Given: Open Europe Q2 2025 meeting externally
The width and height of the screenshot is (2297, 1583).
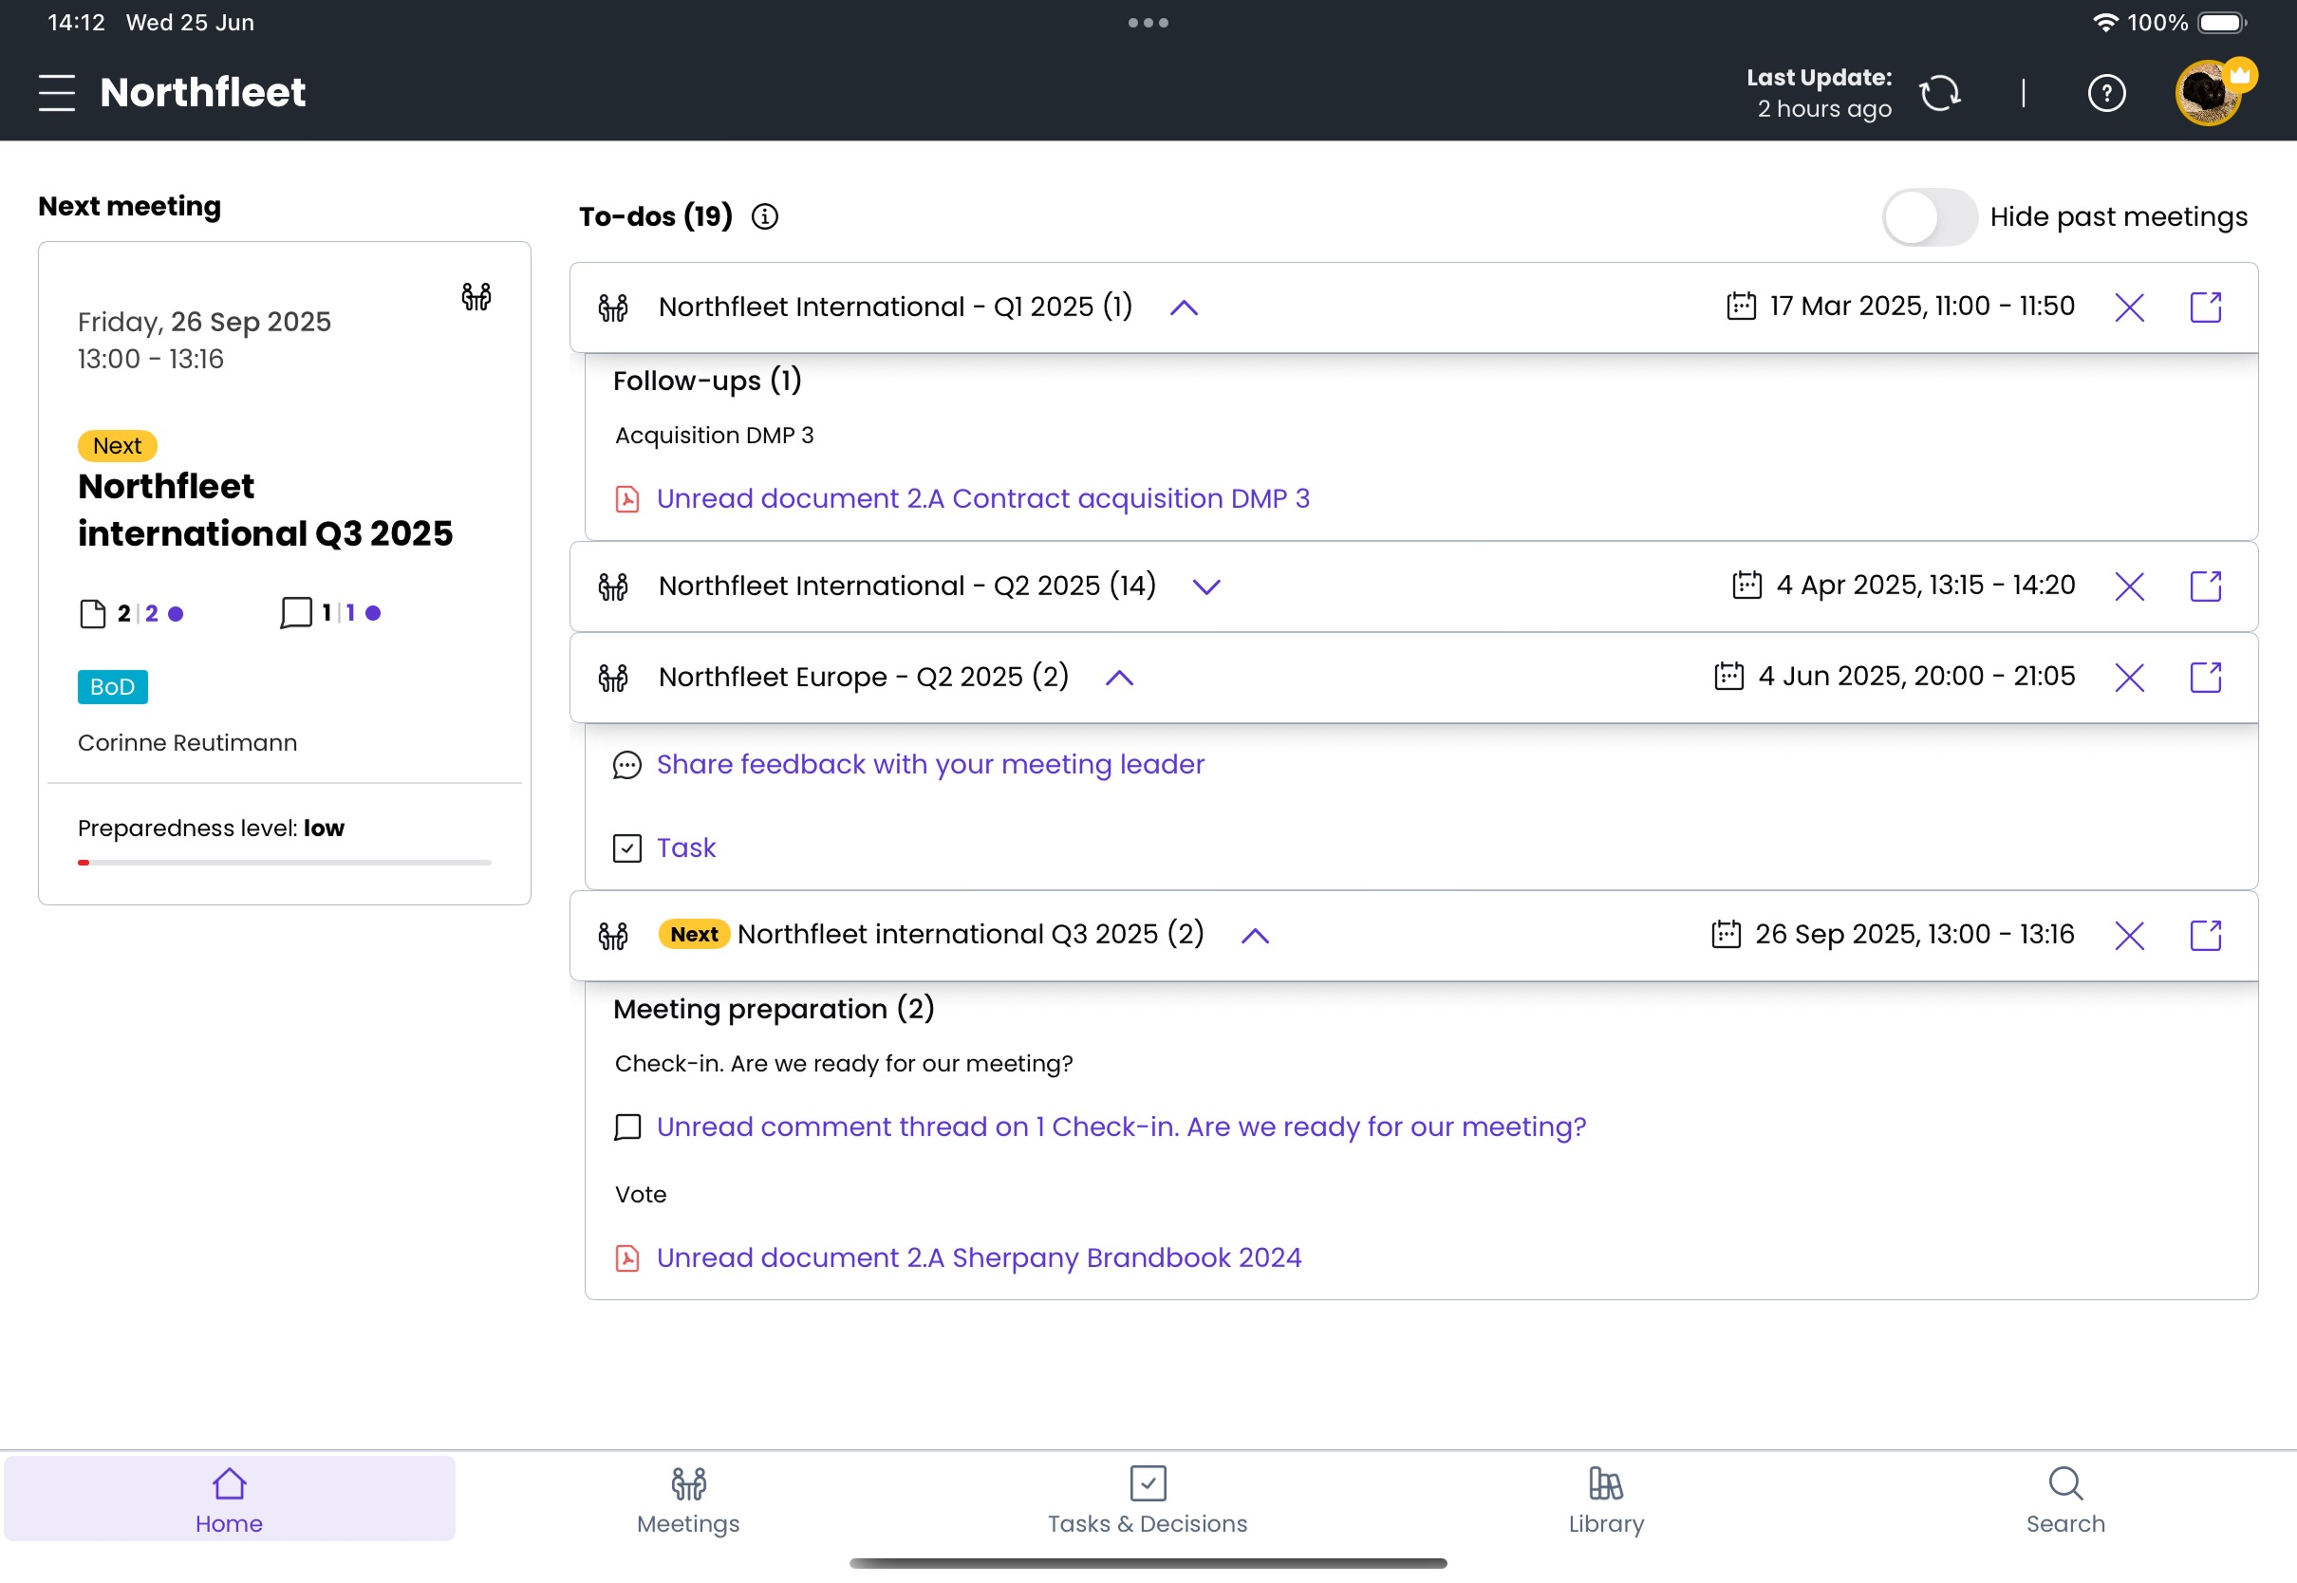Looking at the screenshot, I should [x=2206, y=678].
